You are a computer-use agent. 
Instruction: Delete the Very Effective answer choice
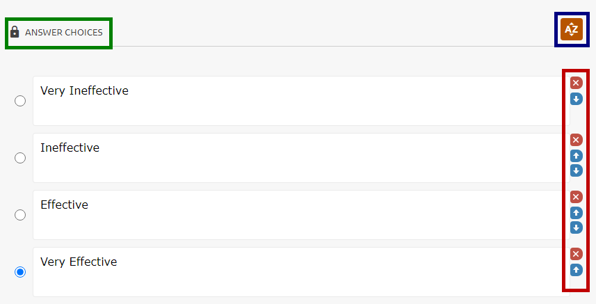tap(576, 254)
